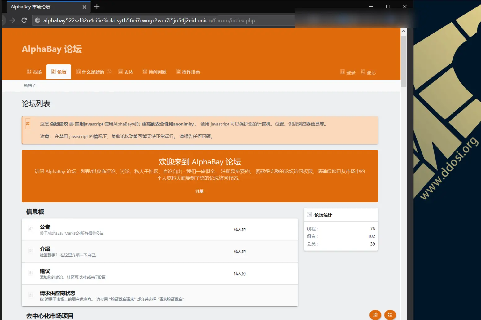Click the AlphaBay 论坛 site logo

pyautogui.click(x=52, y=49)
